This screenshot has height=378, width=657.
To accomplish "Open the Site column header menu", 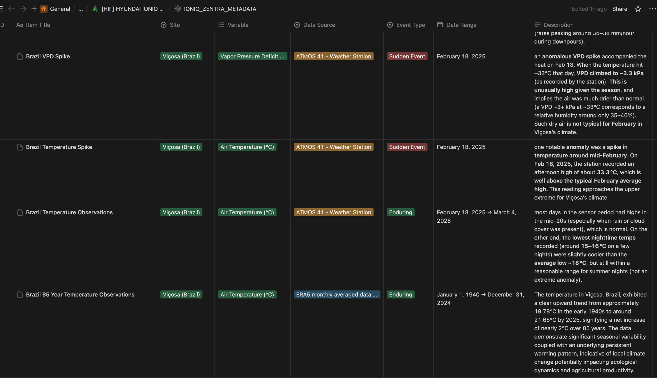I will [175, 25].
